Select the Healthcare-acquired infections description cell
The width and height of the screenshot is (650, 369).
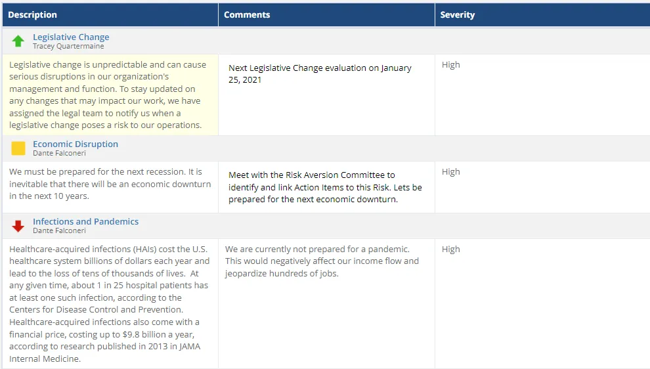pyautogui.click(x=110, y=303)
